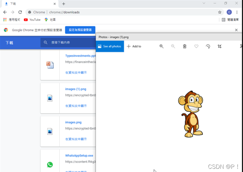Image resolution: width=243 pixels, height=172 pixels.
Task: Favorite the photo with heart icon
Action: tap(196, 46)
